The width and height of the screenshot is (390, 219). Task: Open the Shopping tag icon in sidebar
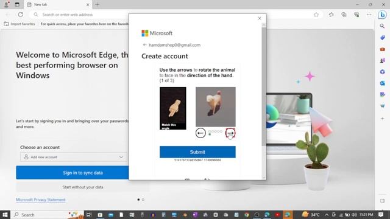382,38
